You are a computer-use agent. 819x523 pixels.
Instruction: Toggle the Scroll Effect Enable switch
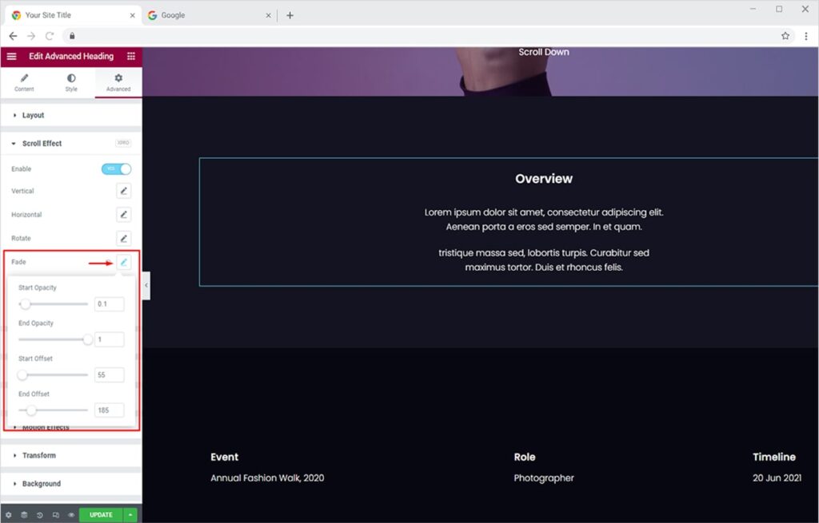tap(116, 169)
